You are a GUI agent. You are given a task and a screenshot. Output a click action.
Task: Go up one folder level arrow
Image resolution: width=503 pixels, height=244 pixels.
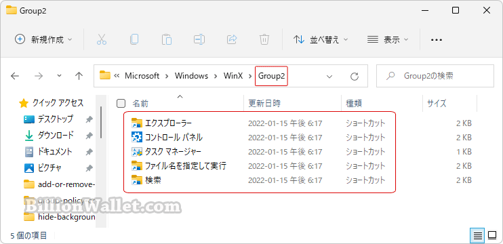coord(79,76)
